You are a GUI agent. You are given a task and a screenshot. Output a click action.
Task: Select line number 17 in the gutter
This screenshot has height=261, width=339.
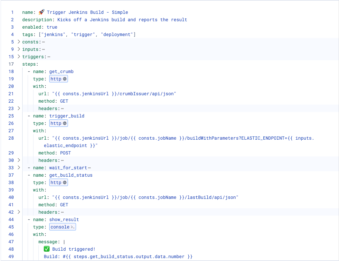[11, 64]
